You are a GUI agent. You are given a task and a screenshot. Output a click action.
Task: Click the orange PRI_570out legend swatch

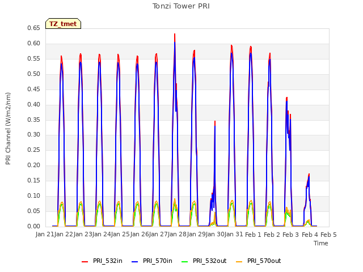[x=239, y=262]
